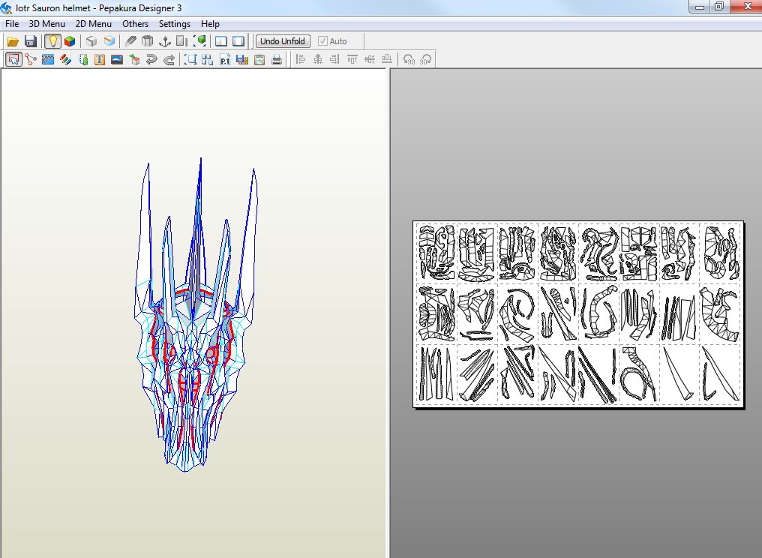Click the Undo Unfold button
Image resolution: width=762 pixels, height=558 pixels.
[x=283, y=41]
